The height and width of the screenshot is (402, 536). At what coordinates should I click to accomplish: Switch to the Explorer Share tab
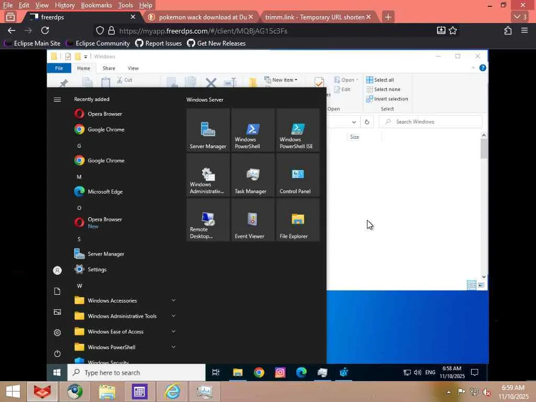coord(109,68)
